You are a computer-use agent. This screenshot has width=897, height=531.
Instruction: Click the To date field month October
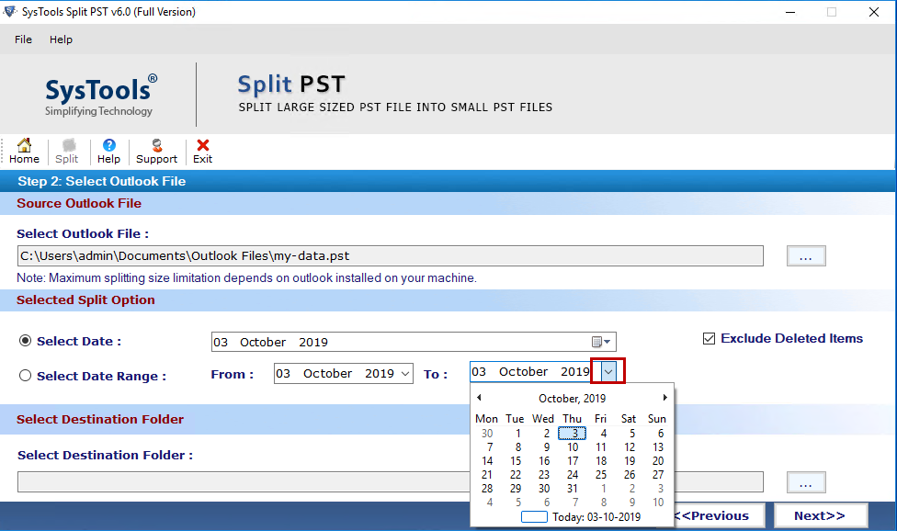(x=524, y=371)
